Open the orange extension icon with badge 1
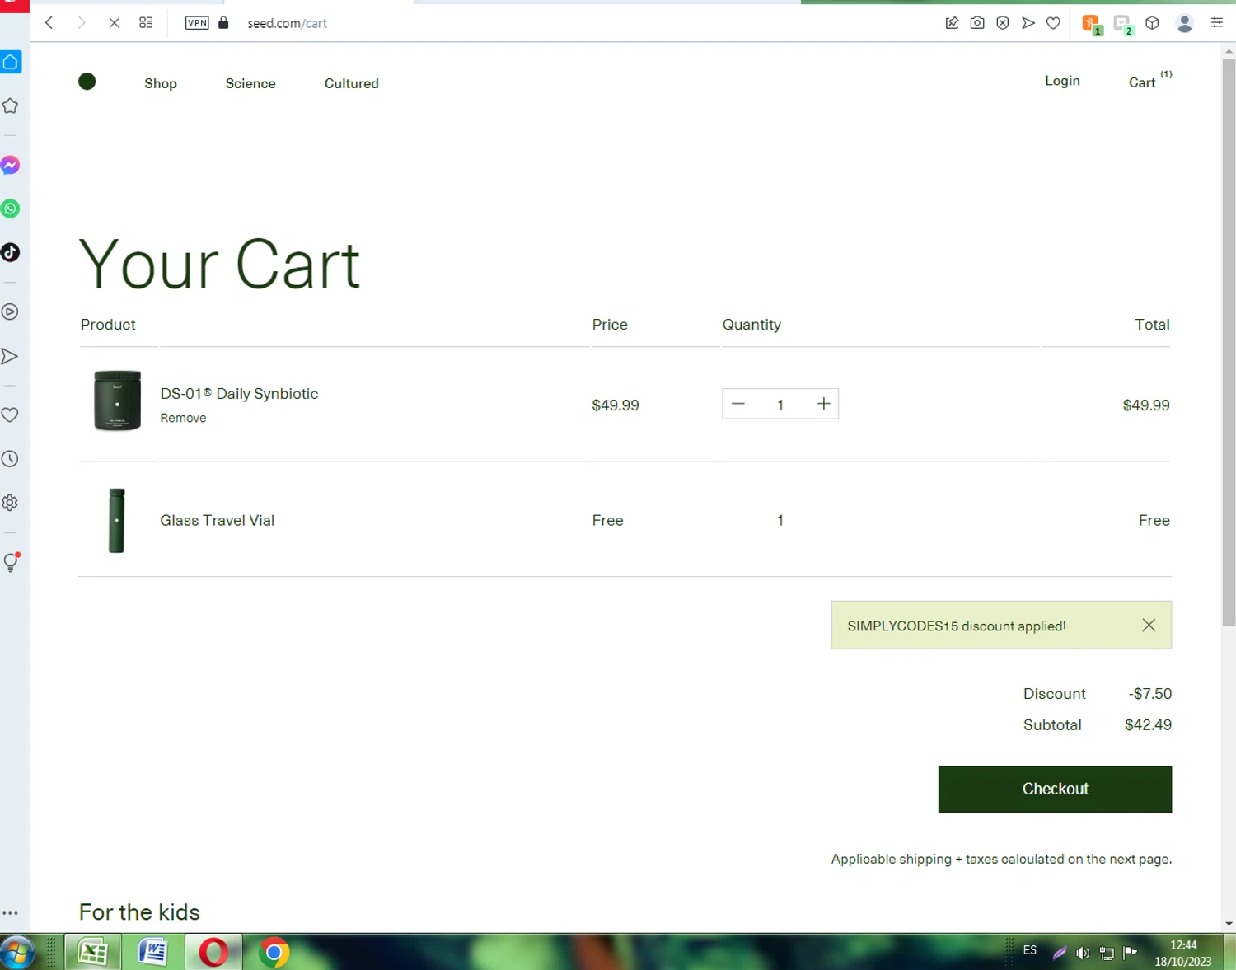1236x970 pixels. click(1091, 24)
